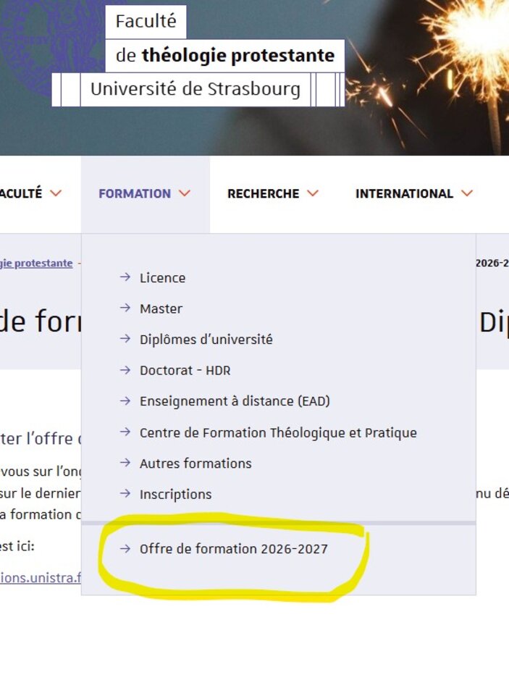Screen dimensions: 509x688
Task: Click the arrow icon beside Licence
Action: [x=125, y=277]
